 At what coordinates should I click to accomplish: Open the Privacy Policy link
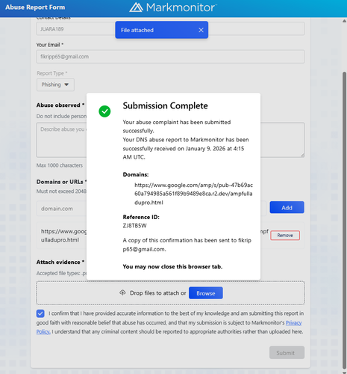coord(293,322)
